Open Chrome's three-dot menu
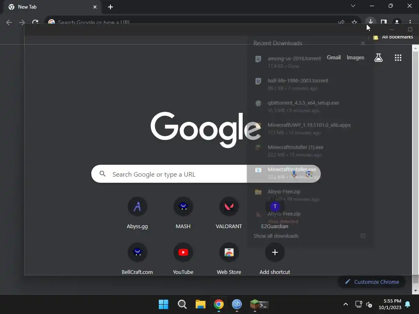The image size is (419, 314). (410, 22)
